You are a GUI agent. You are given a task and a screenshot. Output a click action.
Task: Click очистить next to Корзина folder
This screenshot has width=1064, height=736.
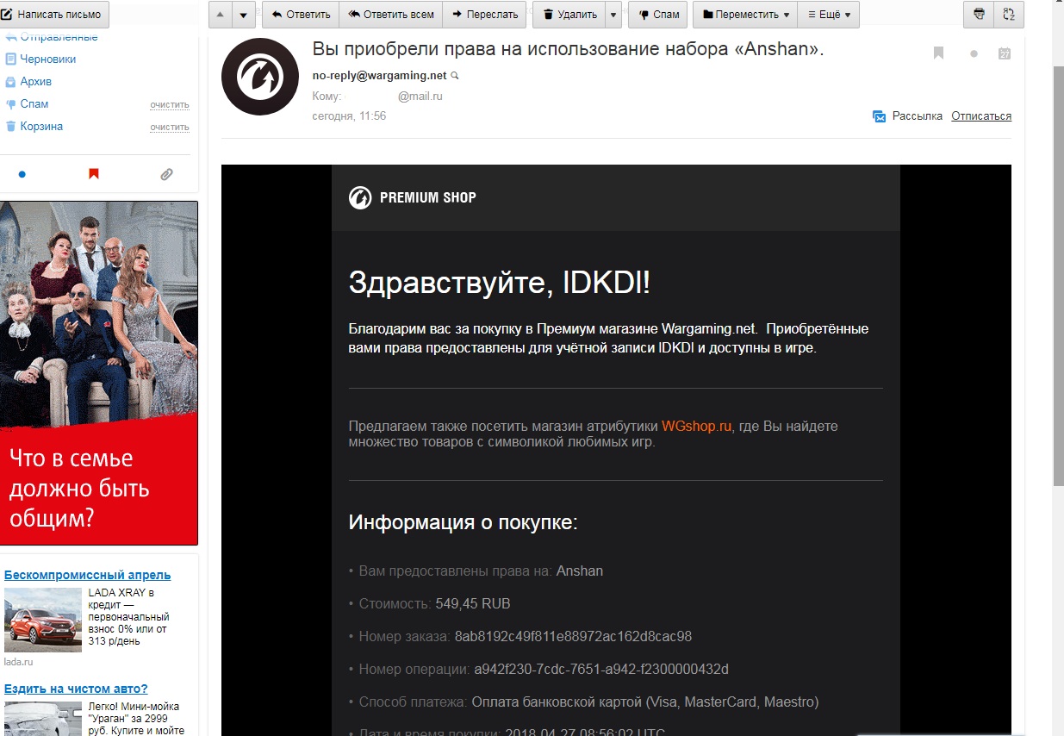click(x=169, y=128)
